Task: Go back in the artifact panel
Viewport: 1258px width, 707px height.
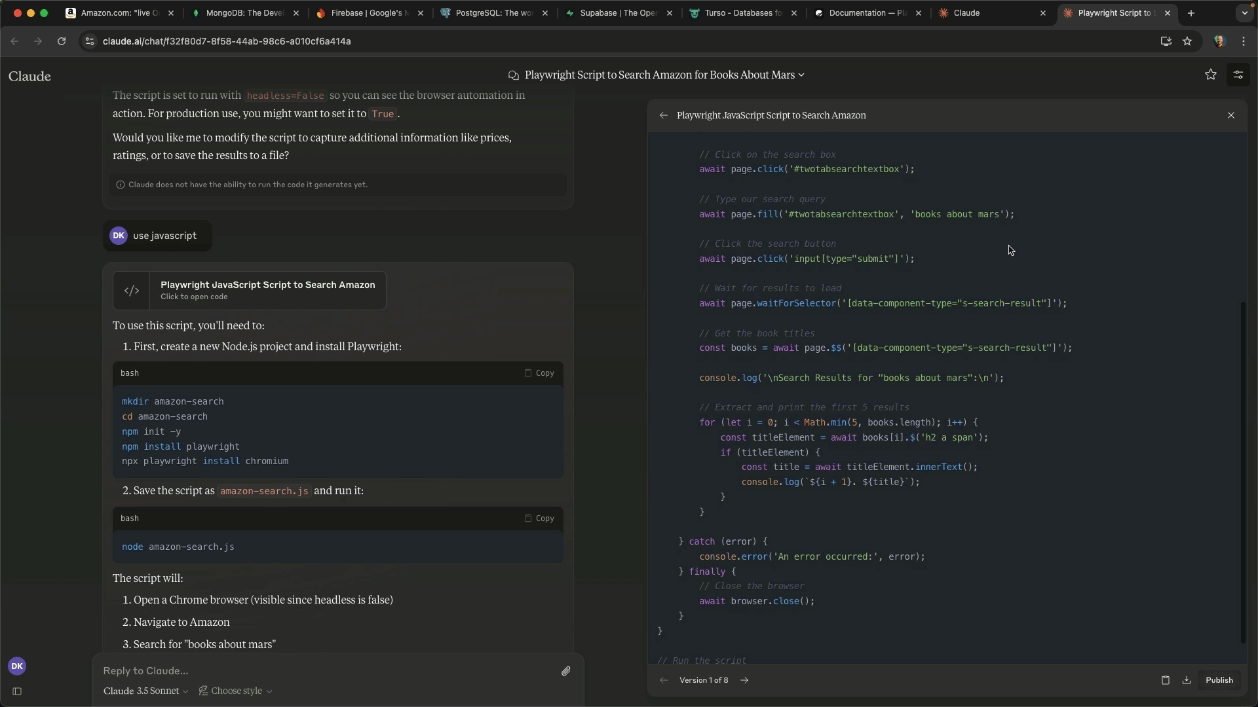Action: click(x=664, y=115)
